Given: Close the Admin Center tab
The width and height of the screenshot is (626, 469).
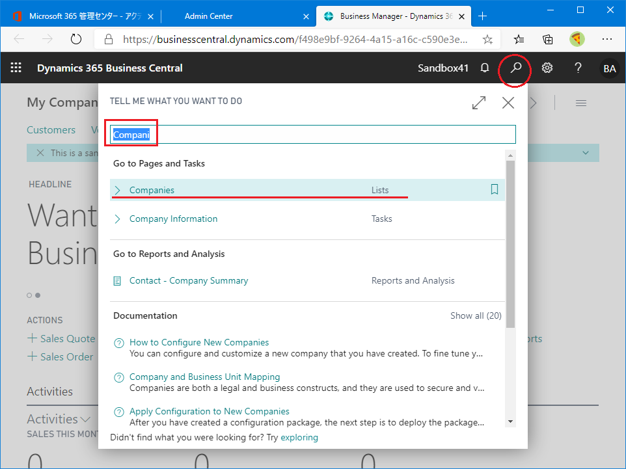Looking at the screenshot, I should point(306,16).
